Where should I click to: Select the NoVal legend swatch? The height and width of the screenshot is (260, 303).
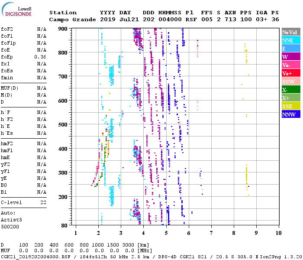[x=291, y=32]
